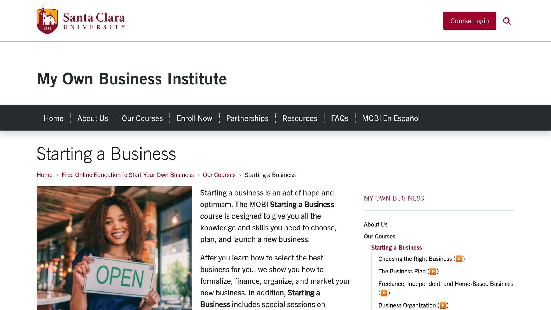
Task: Go to Home in the navigation bar
Action: [53, 118]
